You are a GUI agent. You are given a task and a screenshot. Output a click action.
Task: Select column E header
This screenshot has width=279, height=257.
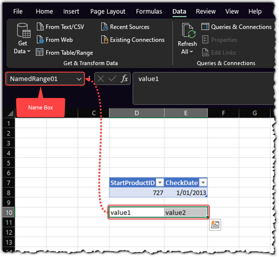coord(186,113)
